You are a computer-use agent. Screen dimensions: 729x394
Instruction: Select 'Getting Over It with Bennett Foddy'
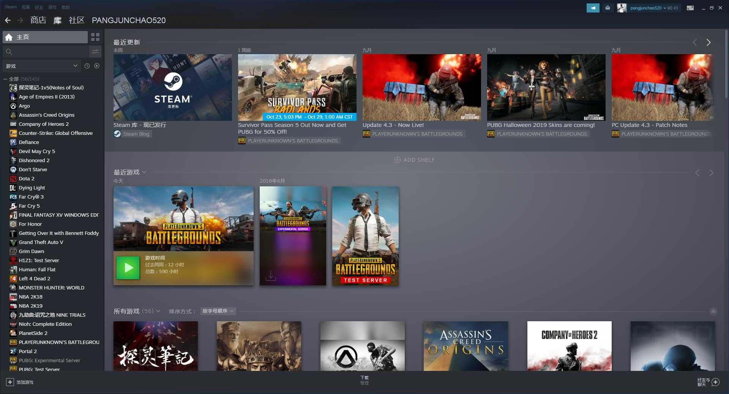tap(59, 233)
